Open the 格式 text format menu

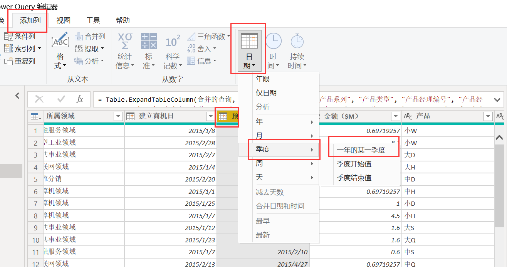[60, 51]
